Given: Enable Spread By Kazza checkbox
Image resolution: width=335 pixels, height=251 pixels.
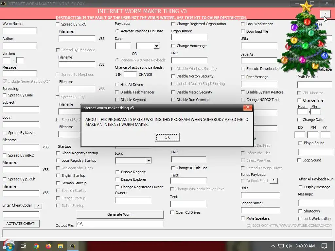Looking at the screenshot, I should pyautogui.click(x=5, y=133).
